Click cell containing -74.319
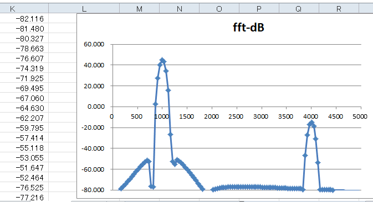The width and height of the screenshot is (373, 202). [x=24, y=68]
